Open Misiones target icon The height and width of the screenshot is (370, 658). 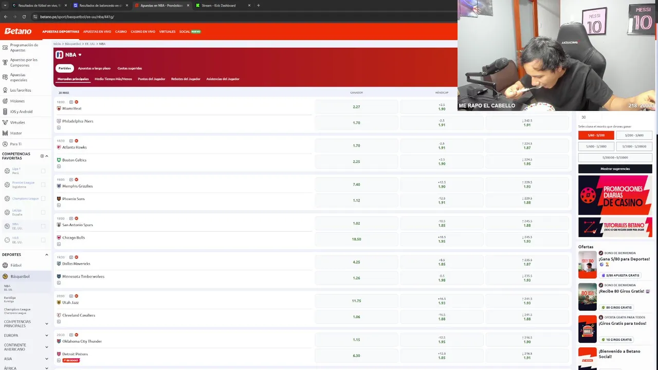coord(5,101)
